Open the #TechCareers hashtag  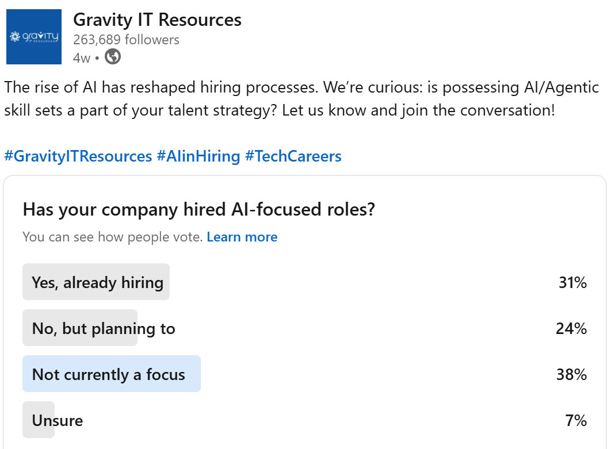(293, 156)
